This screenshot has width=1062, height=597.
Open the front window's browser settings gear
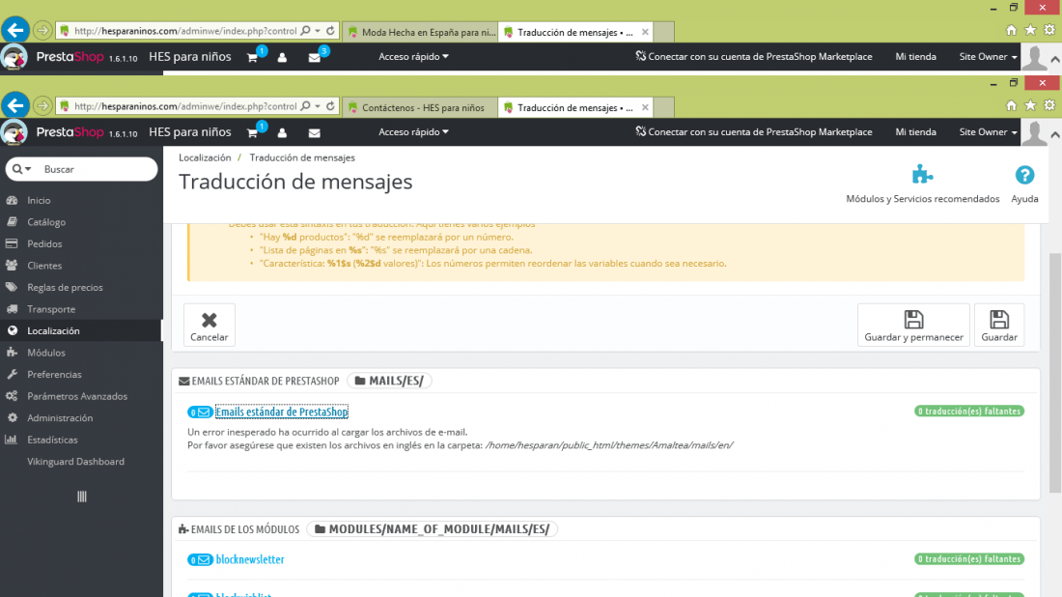pyautogui.click(x=1049, y=105)
